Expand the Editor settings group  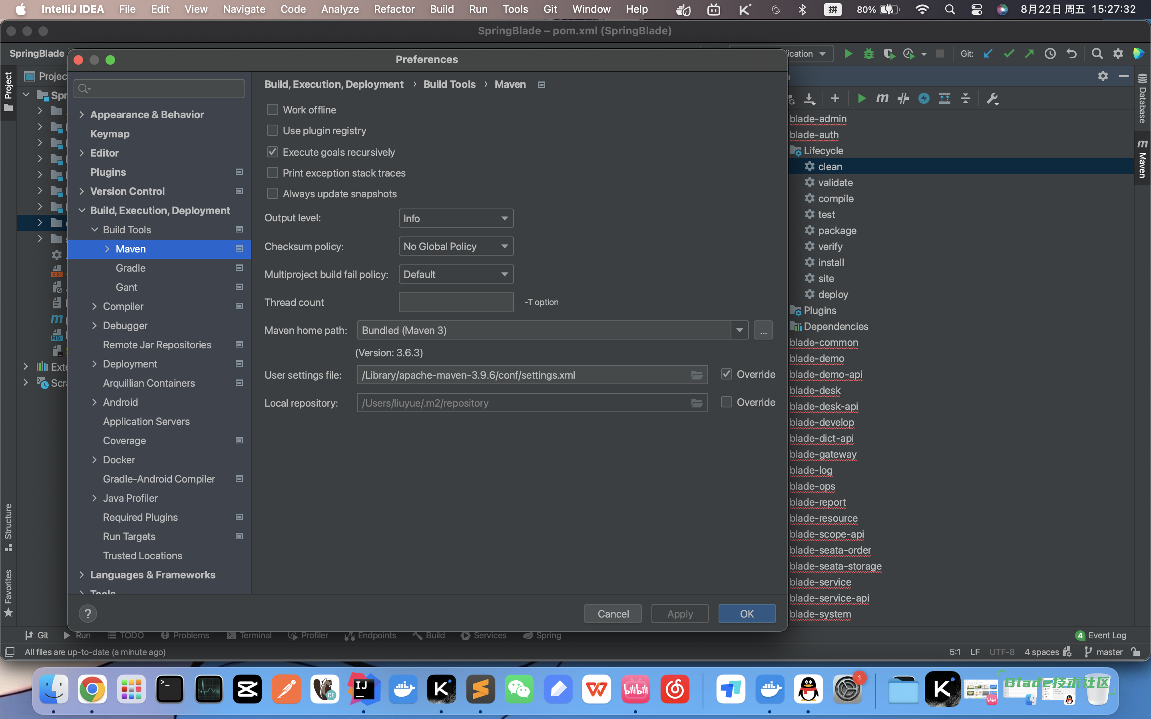(82, 153)
